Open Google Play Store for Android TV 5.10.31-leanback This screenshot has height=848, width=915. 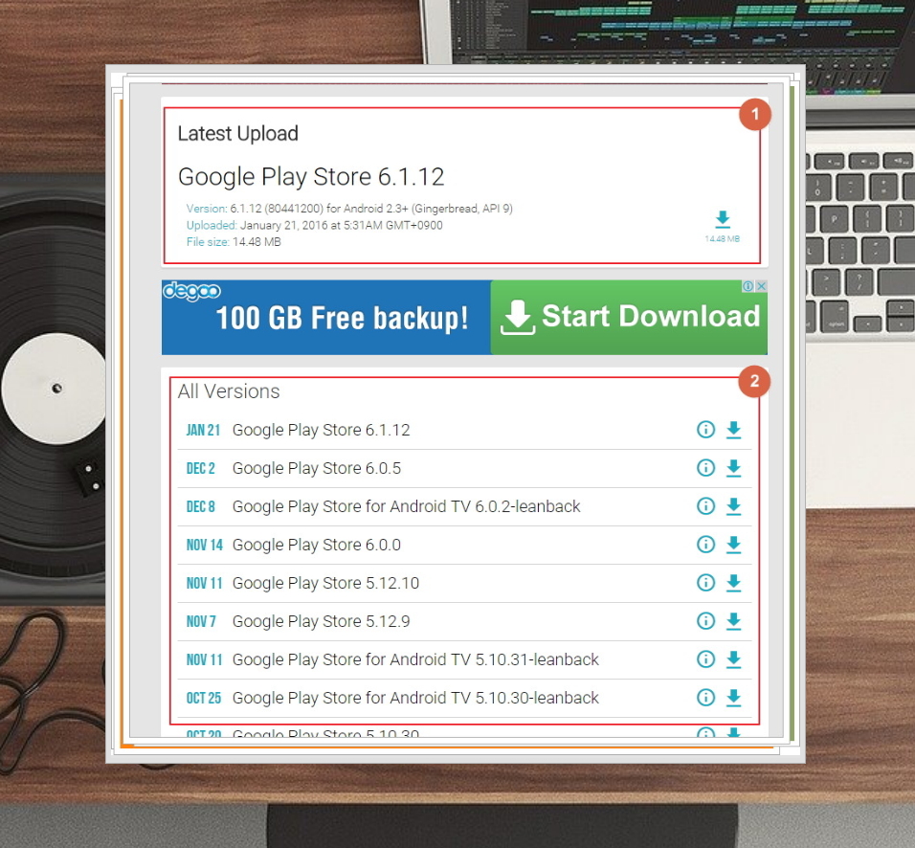tap(415, 659)
